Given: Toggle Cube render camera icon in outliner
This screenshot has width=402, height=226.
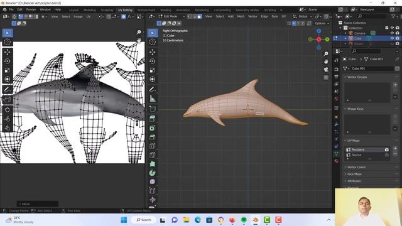Looking at the screenshot, I should click(398, 38).
